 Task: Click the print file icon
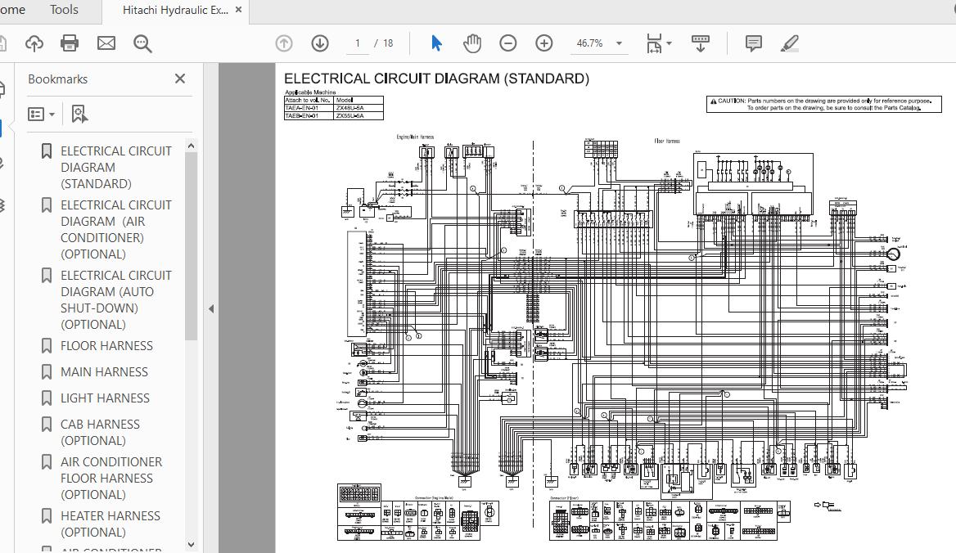(x=70, y=43)
